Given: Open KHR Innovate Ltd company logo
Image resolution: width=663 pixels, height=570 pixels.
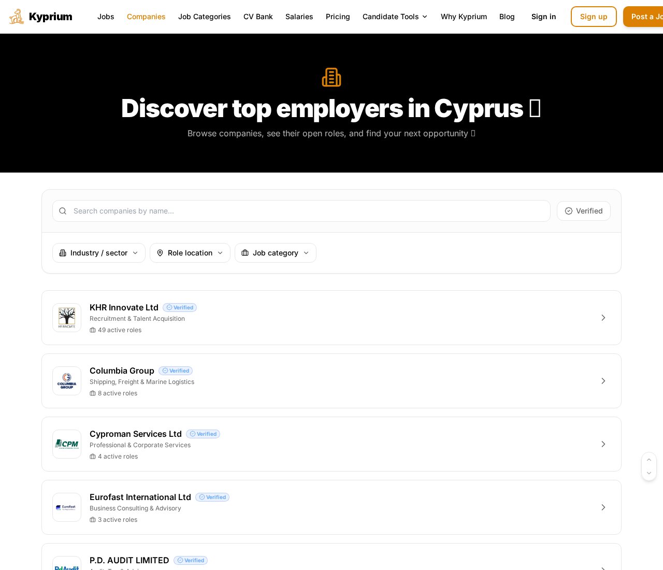Looking at the screenshot, I should coord(67,318).
